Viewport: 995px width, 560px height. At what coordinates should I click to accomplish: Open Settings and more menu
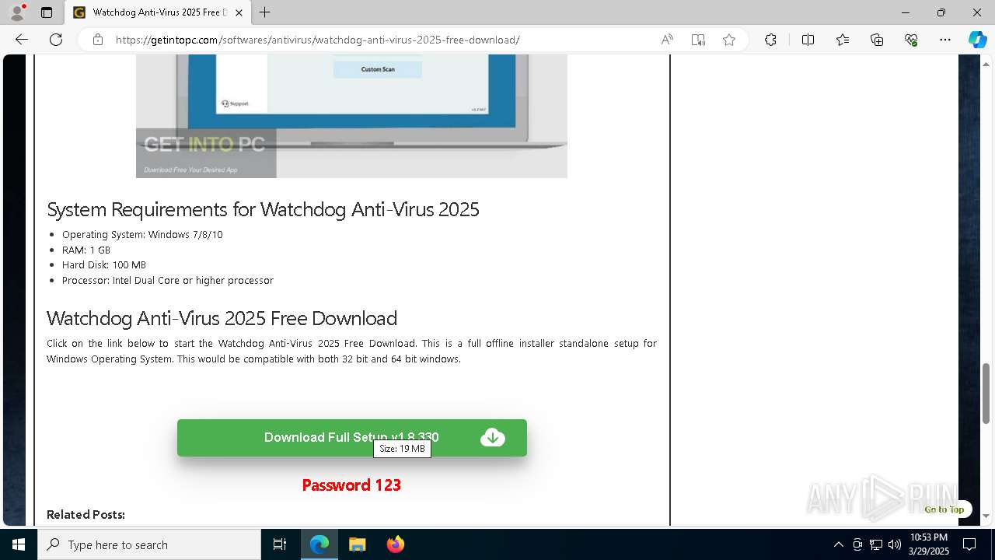click(945, 40)
